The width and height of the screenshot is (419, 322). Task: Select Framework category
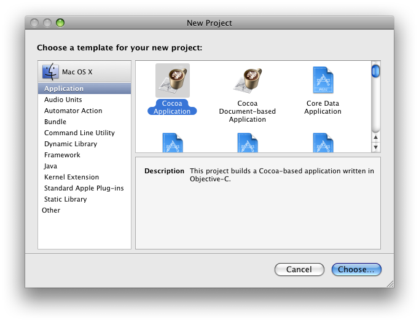pyautogui.click(x=84, y=155)
